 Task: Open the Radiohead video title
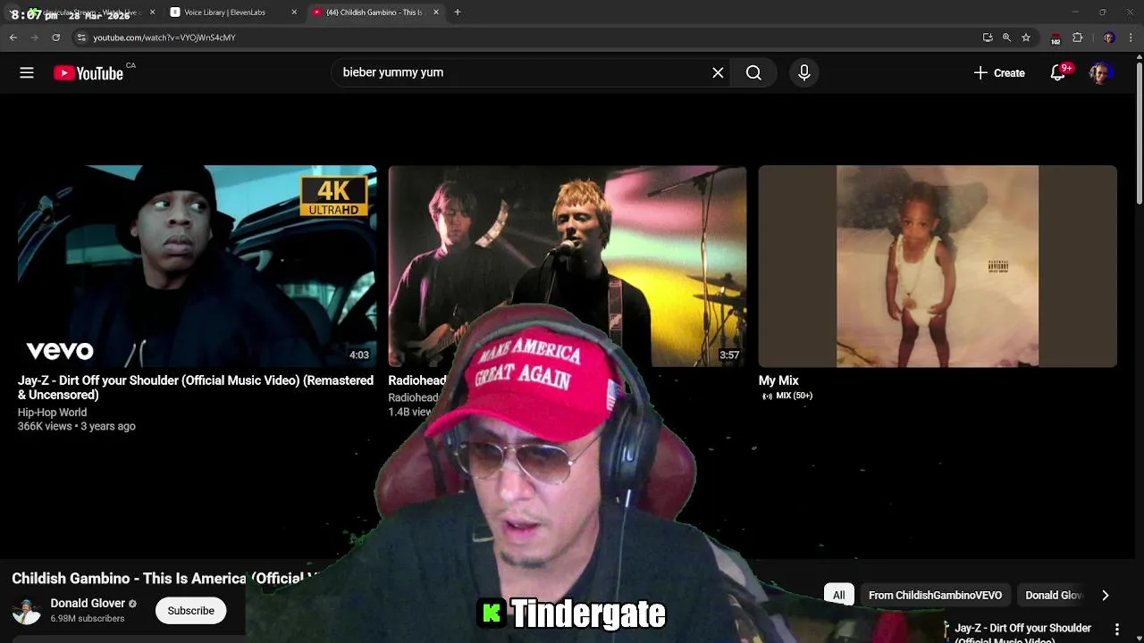tap(417, 380)
